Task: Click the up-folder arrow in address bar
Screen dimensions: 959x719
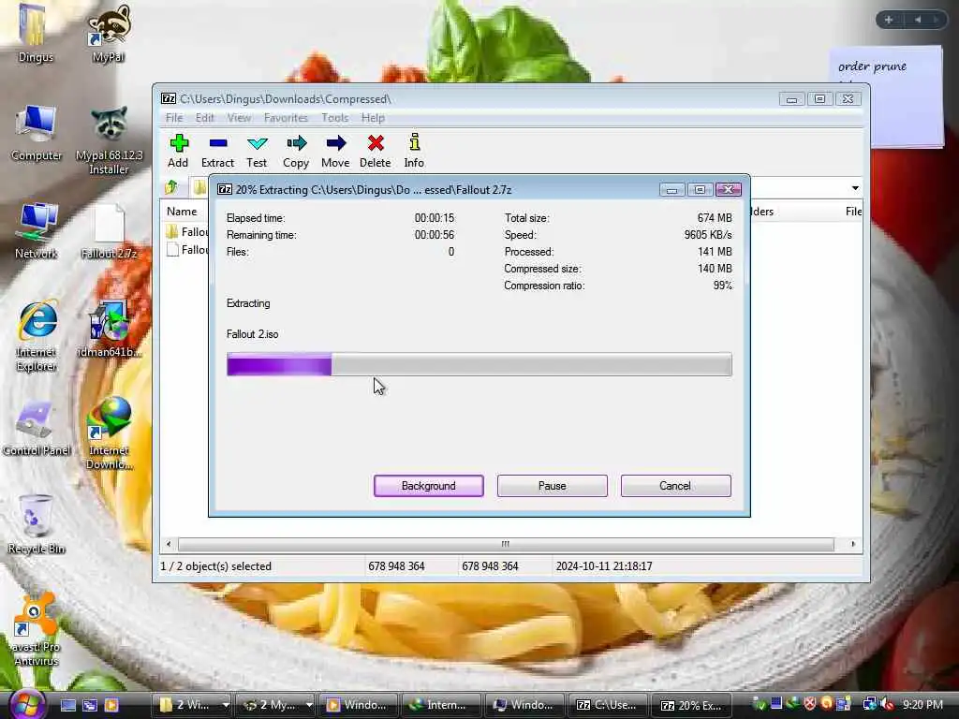Action: pos(171,187)
